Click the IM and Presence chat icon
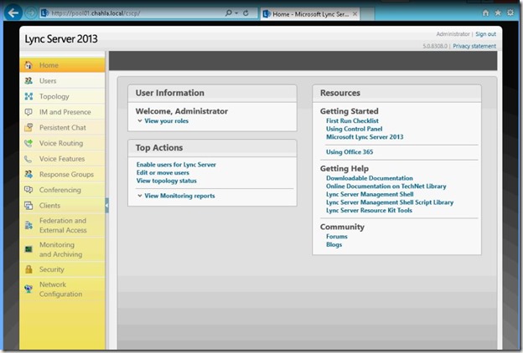The width and height of the screenshot is (523, 353). [x=28, y=112]
